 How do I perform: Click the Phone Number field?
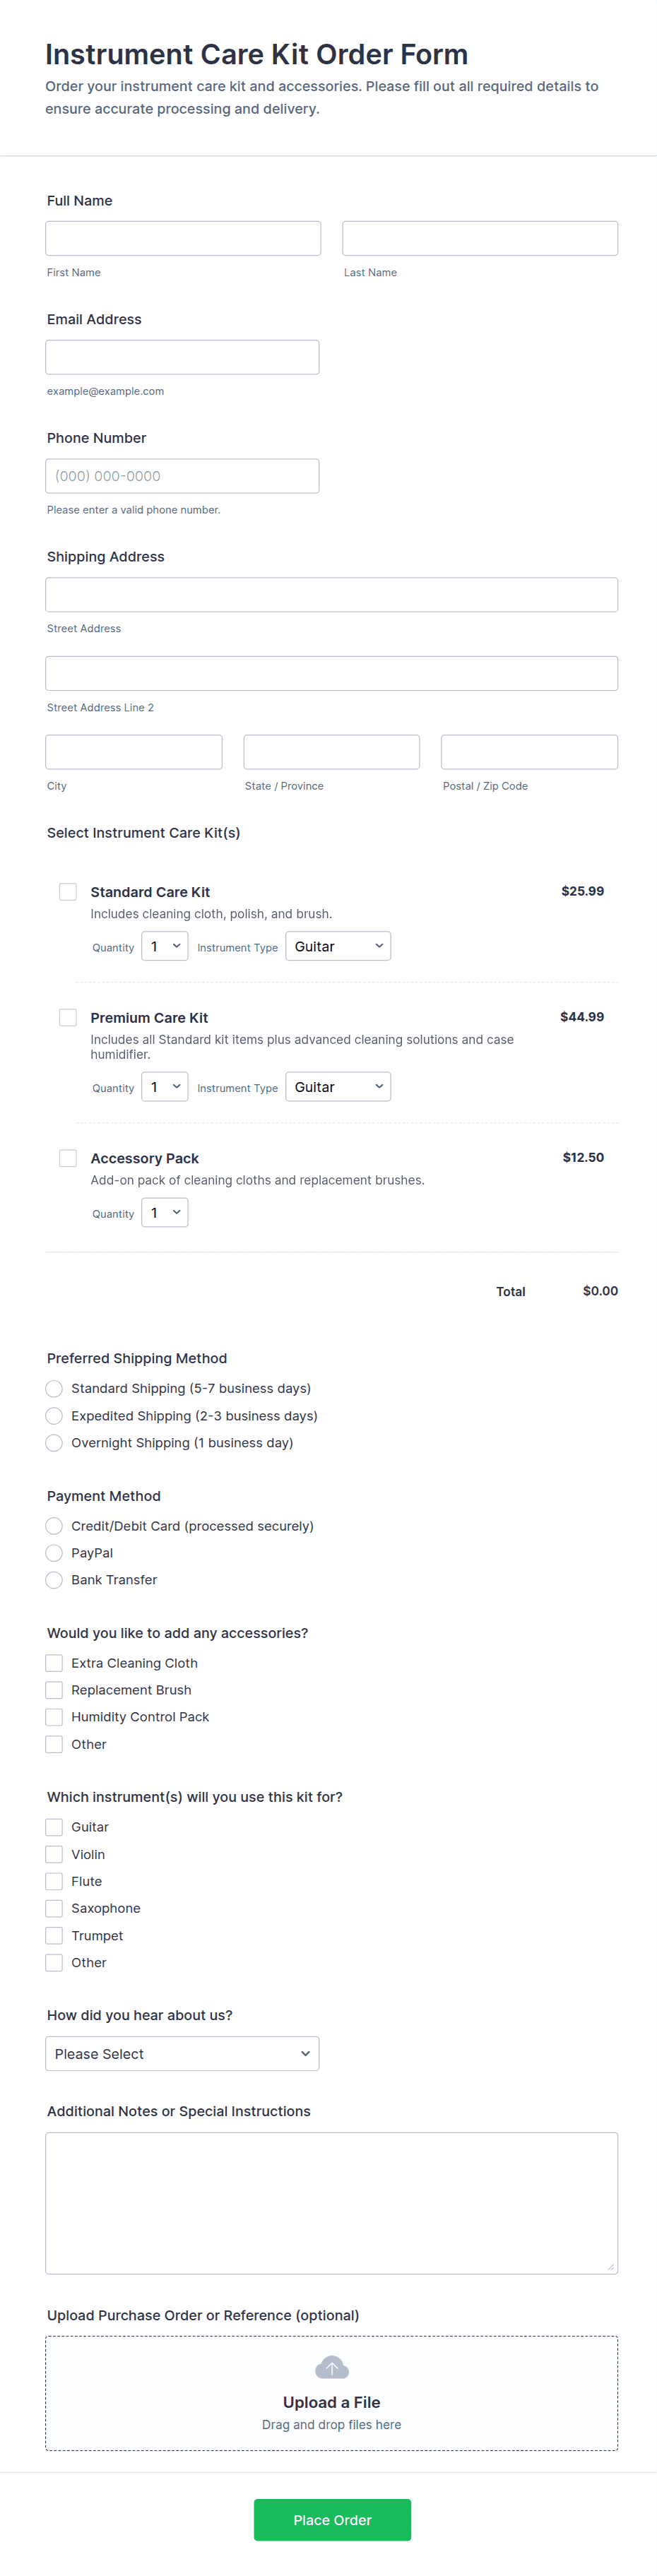pyautogui.click(x=182, y=476)
